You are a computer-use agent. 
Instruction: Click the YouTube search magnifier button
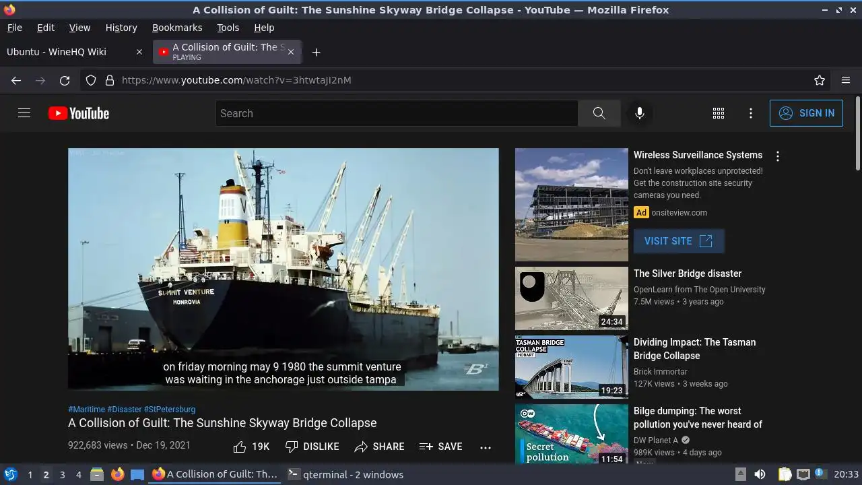(x=599, y=113)
